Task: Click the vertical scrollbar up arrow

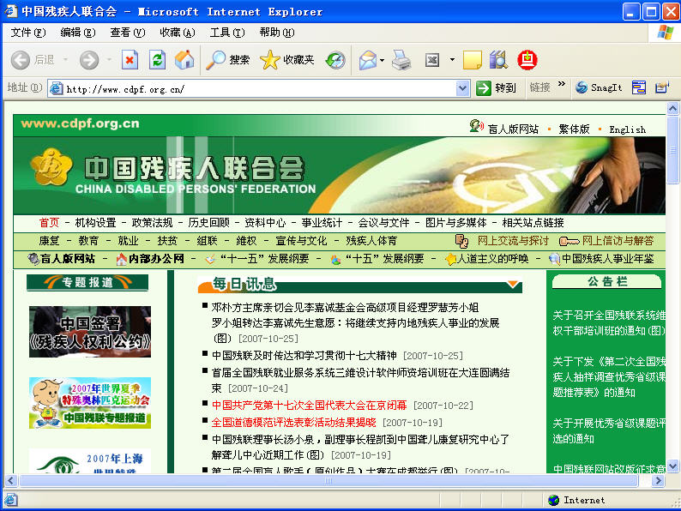Action: (672, 108)
